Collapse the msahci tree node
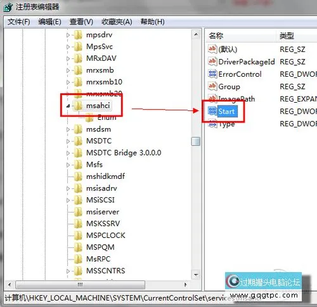This screenshot has height=307, width=317. (68, 106)
